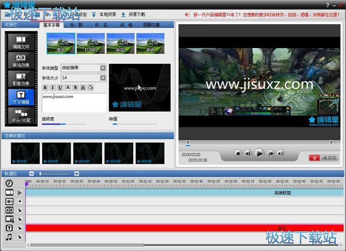Step to next frame

(x=270, y=154)
